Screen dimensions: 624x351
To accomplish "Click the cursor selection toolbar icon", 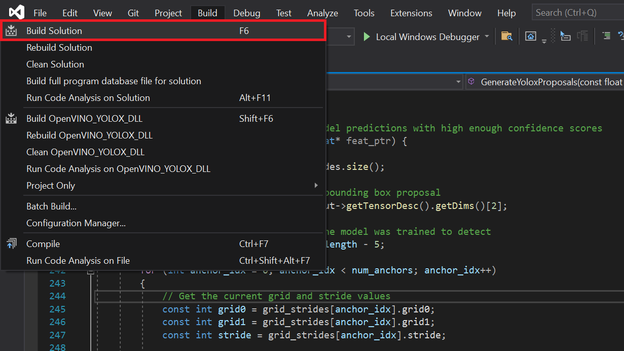I will pyautogui.click(x=565, y=36).
